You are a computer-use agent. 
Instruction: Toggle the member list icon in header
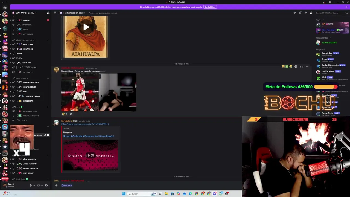tap(311, 13)
